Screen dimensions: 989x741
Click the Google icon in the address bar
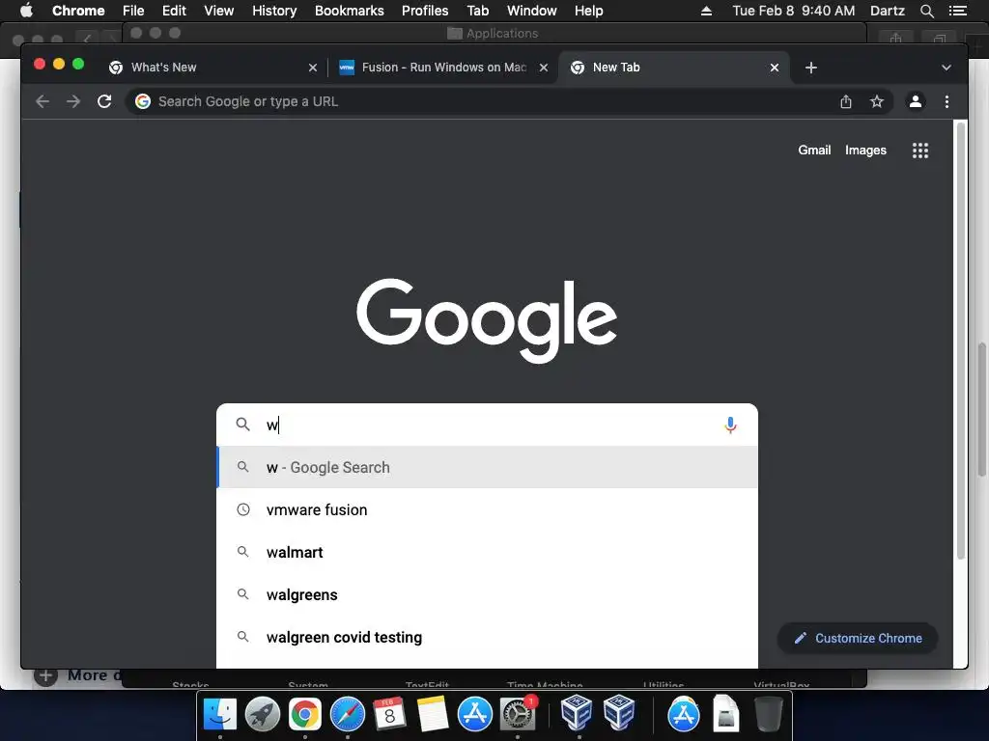[143, 101]
